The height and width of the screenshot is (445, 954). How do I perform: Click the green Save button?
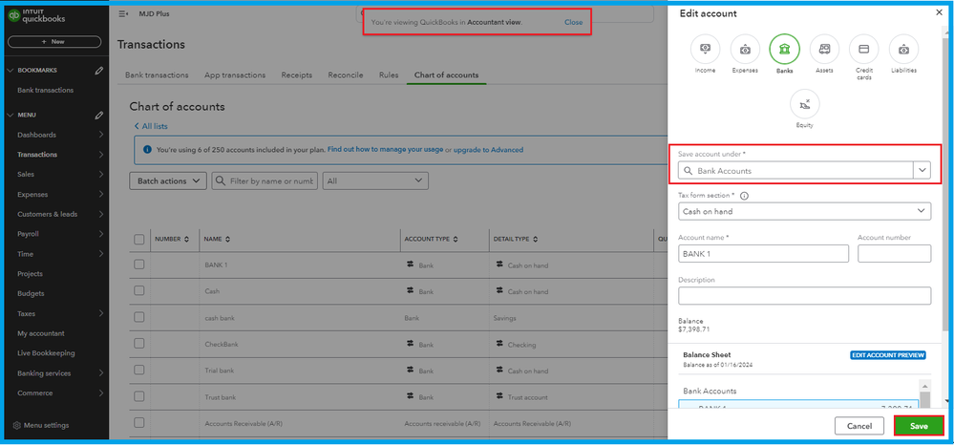pos(919,426)
